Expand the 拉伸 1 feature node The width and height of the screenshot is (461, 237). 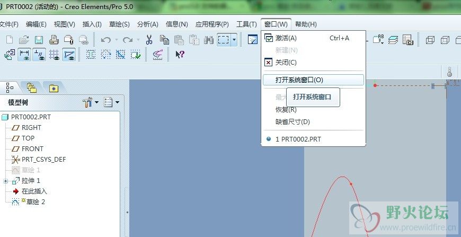click(x=6, y=181)
